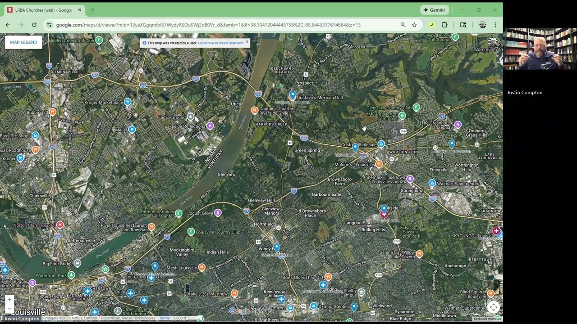The image size is (577, 324).
Task: Open the Terms link on the map footer
Action: pos(164,318)
